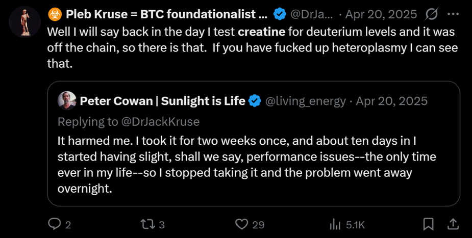Repost the tweet with 3 reposts

tap(146, 224)
